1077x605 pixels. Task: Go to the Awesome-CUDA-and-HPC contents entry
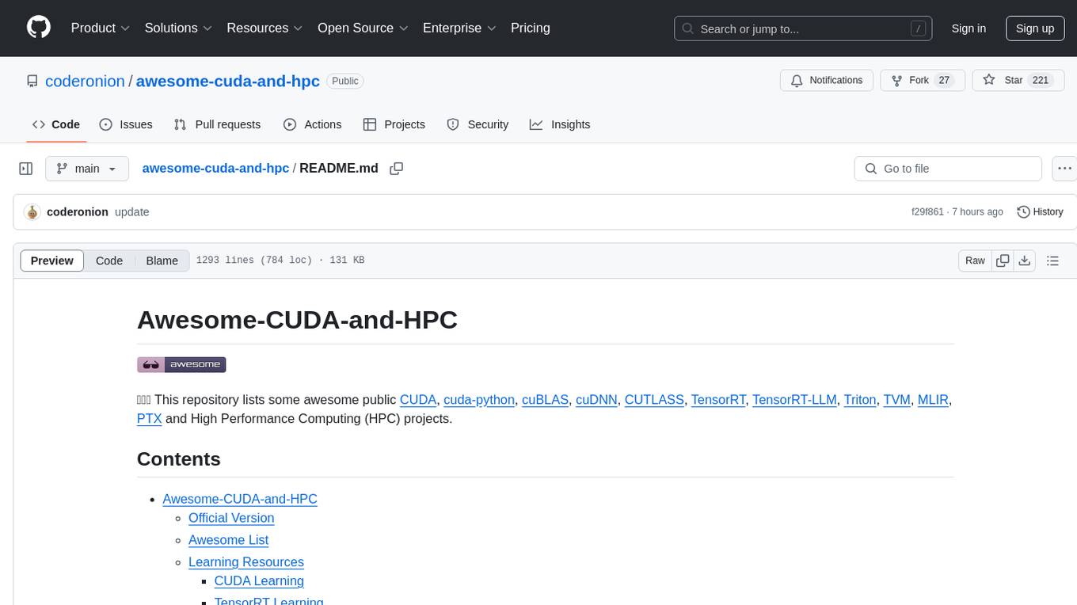240,499
